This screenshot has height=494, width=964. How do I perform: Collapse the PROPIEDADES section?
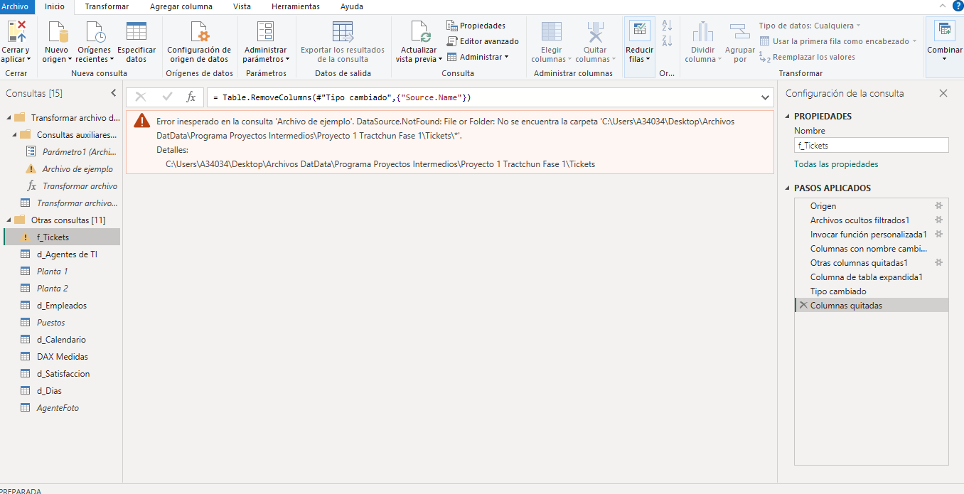coord(787,117)
